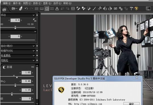
Task: Open the 无锐化 sharpness dropdown
Action: (x=18, y=60)
